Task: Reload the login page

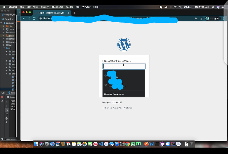Action: pos(34,18)
